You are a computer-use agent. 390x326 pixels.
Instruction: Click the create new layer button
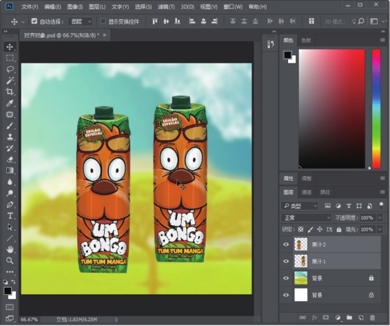pos(361,317)
